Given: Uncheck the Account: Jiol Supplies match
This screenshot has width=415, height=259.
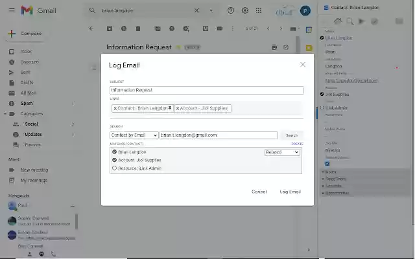Looking at the screenshot, I should pos(115,160).
